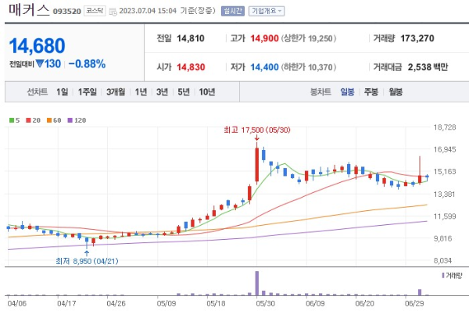Click the 최저 8,950 (04/21) low marker
The image size is (469, 318).
coord(87,261)
